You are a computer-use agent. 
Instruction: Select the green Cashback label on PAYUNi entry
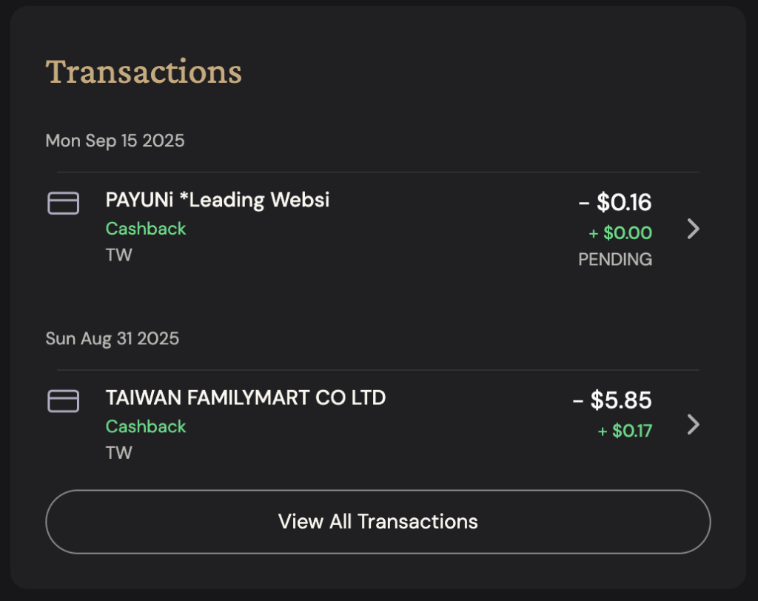coord(146,229)
